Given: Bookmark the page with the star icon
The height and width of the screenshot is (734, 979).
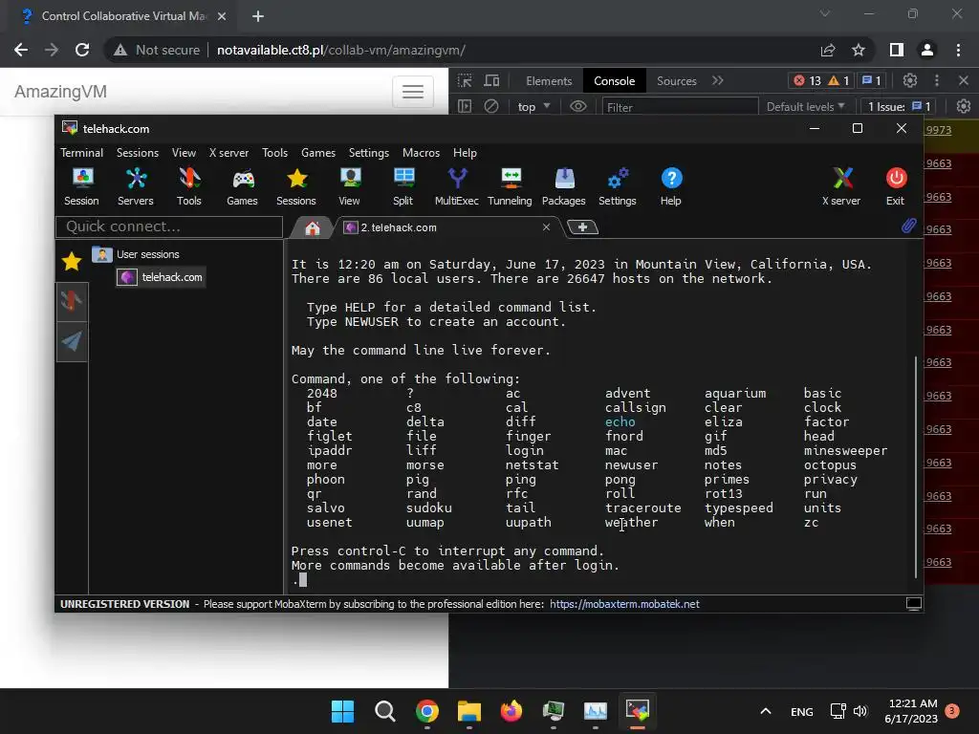Looking at the screenshot, I should [x=859, y=50].
